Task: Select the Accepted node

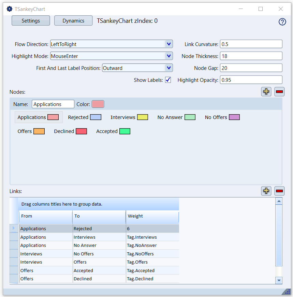Action: coord(113,131)
